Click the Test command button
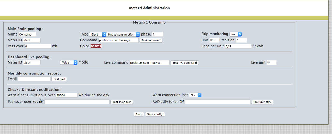The width and height of the screenshot is (332, 134). (x=151, y=40)
